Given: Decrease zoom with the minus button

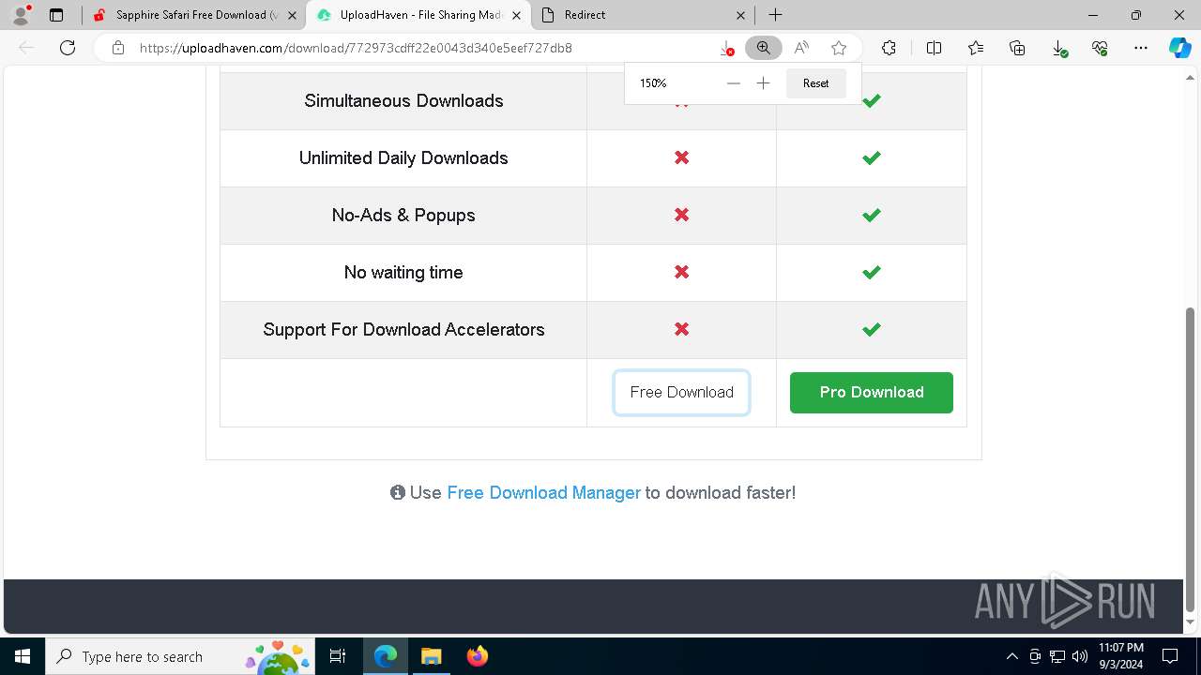Looking at the screenshot, I should pyautogui.click(x=734, y=83).
